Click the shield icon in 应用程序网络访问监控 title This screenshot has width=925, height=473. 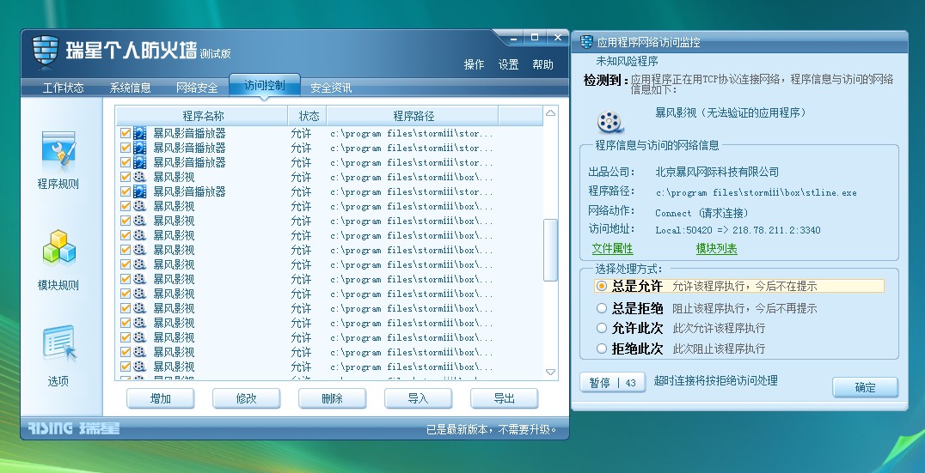[586, 42]
